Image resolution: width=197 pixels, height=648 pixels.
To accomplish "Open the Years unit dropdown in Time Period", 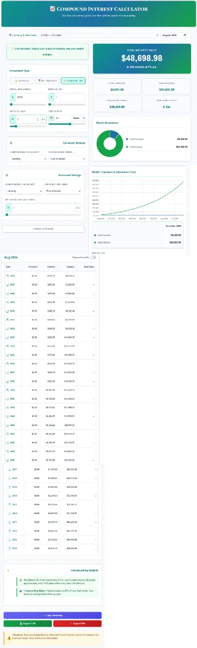I will tap(78, 117).
